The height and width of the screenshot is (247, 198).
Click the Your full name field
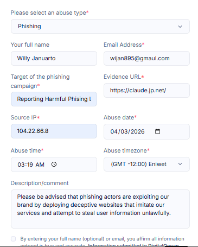pyautogui.click(x=54, y=58)
